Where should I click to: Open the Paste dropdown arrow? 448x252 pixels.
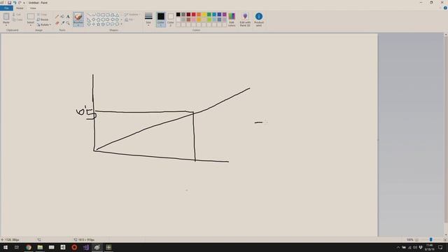pyautogui.click(x=6, y=24)
